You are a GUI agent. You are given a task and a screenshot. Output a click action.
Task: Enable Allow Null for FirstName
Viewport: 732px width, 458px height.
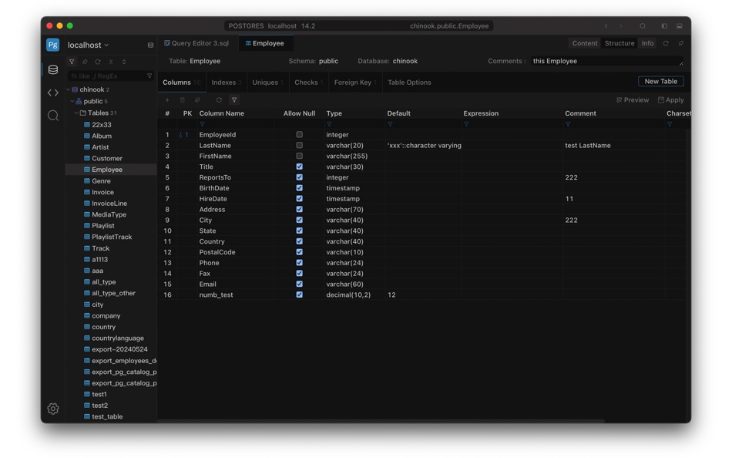(x=299, y=156)
